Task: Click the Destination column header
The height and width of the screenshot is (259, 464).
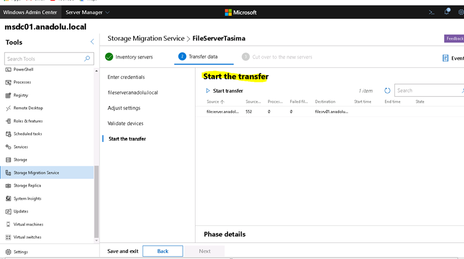Action: [325, 102]
